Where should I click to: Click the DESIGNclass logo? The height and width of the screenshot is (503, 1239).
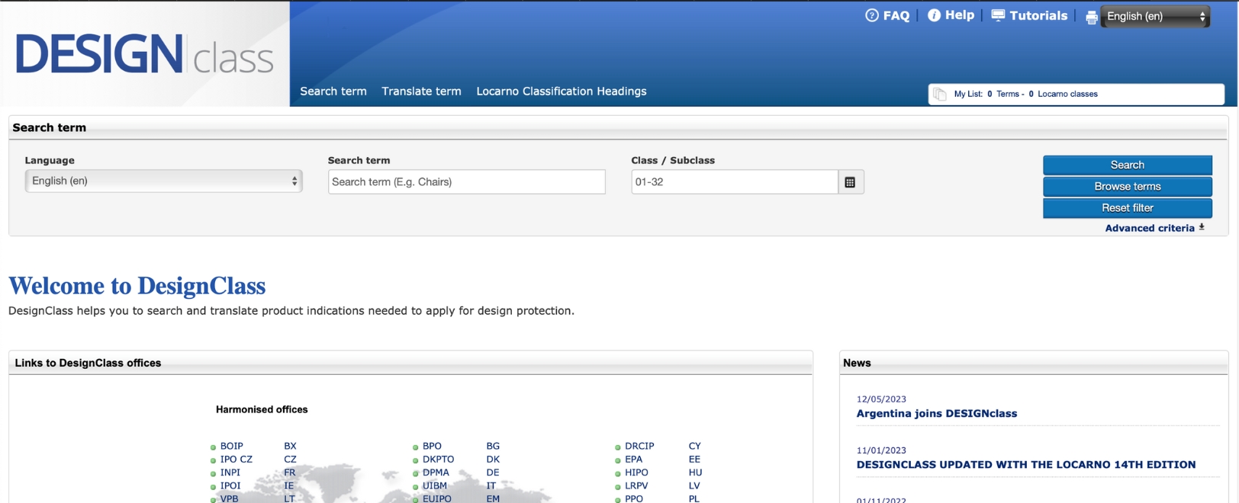[x=144, y=54]
